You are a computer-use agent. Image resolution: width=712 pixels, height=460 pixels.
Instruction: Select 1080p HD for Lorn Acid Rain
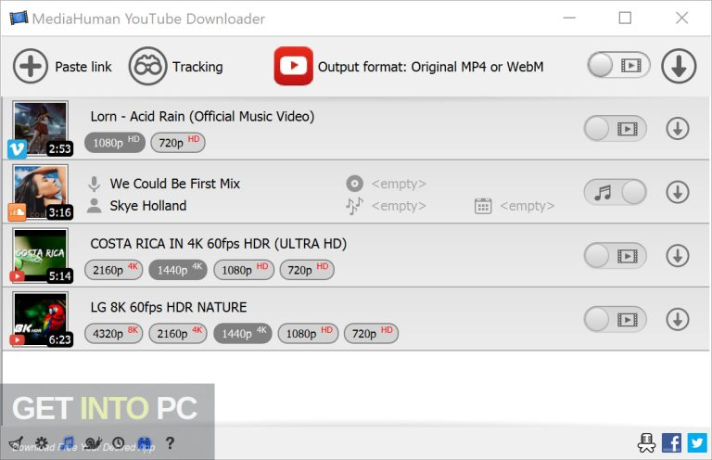click(115, 143)
